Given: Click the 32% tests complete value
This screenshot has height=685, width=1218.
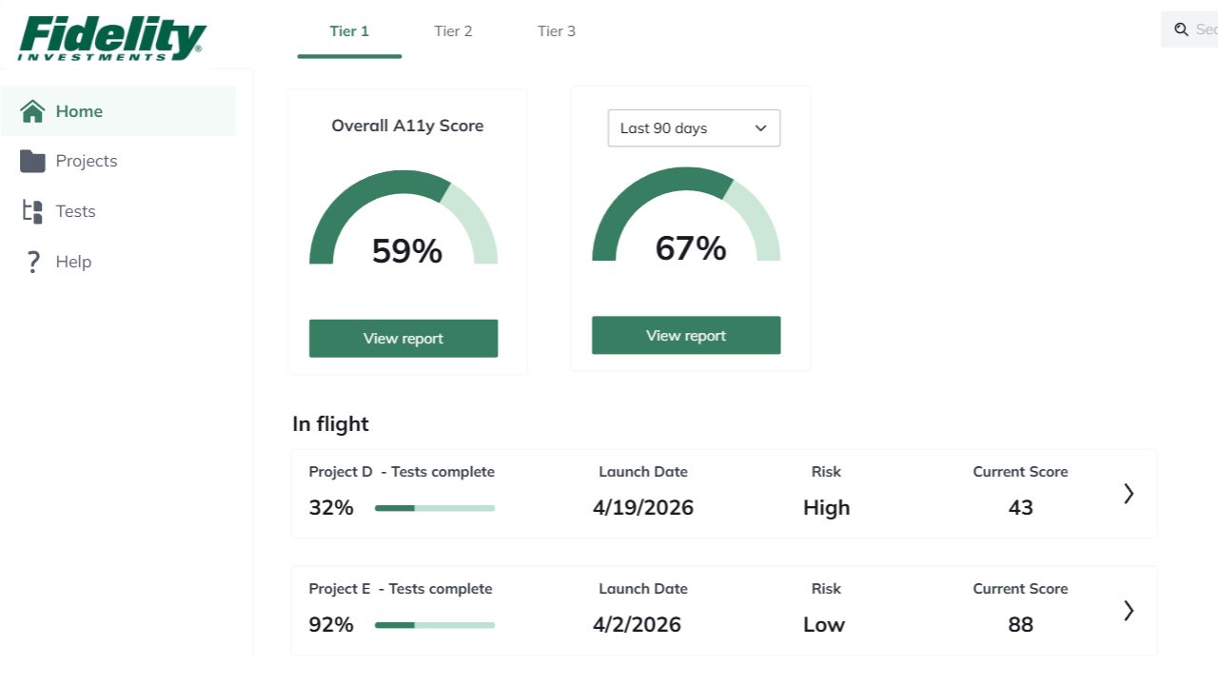Looking at the screenshot, I should [331, 508].
